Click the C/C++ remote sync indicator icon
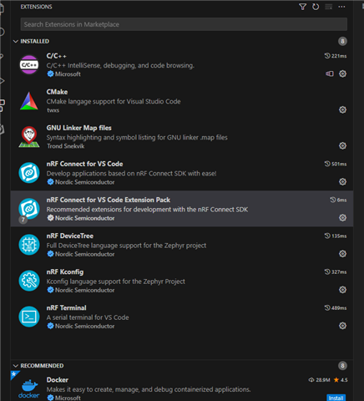The height and width of the screenshot is (401, 364). click(330, 74)
